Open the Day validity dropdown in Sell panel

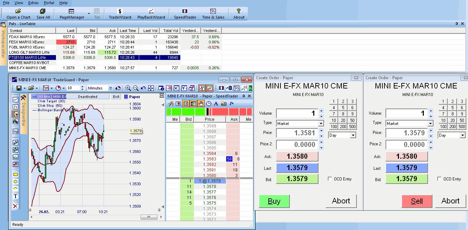[462, 135]
